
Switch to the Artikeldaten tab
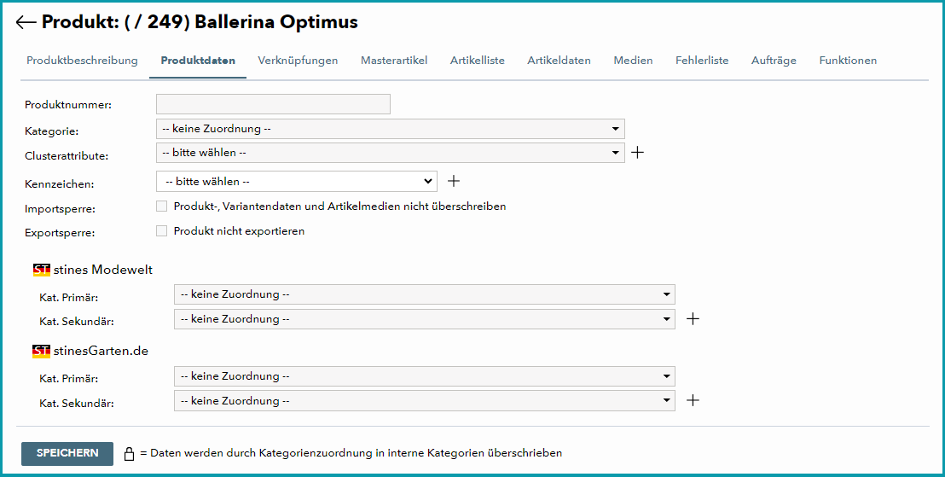click(559, 61)
